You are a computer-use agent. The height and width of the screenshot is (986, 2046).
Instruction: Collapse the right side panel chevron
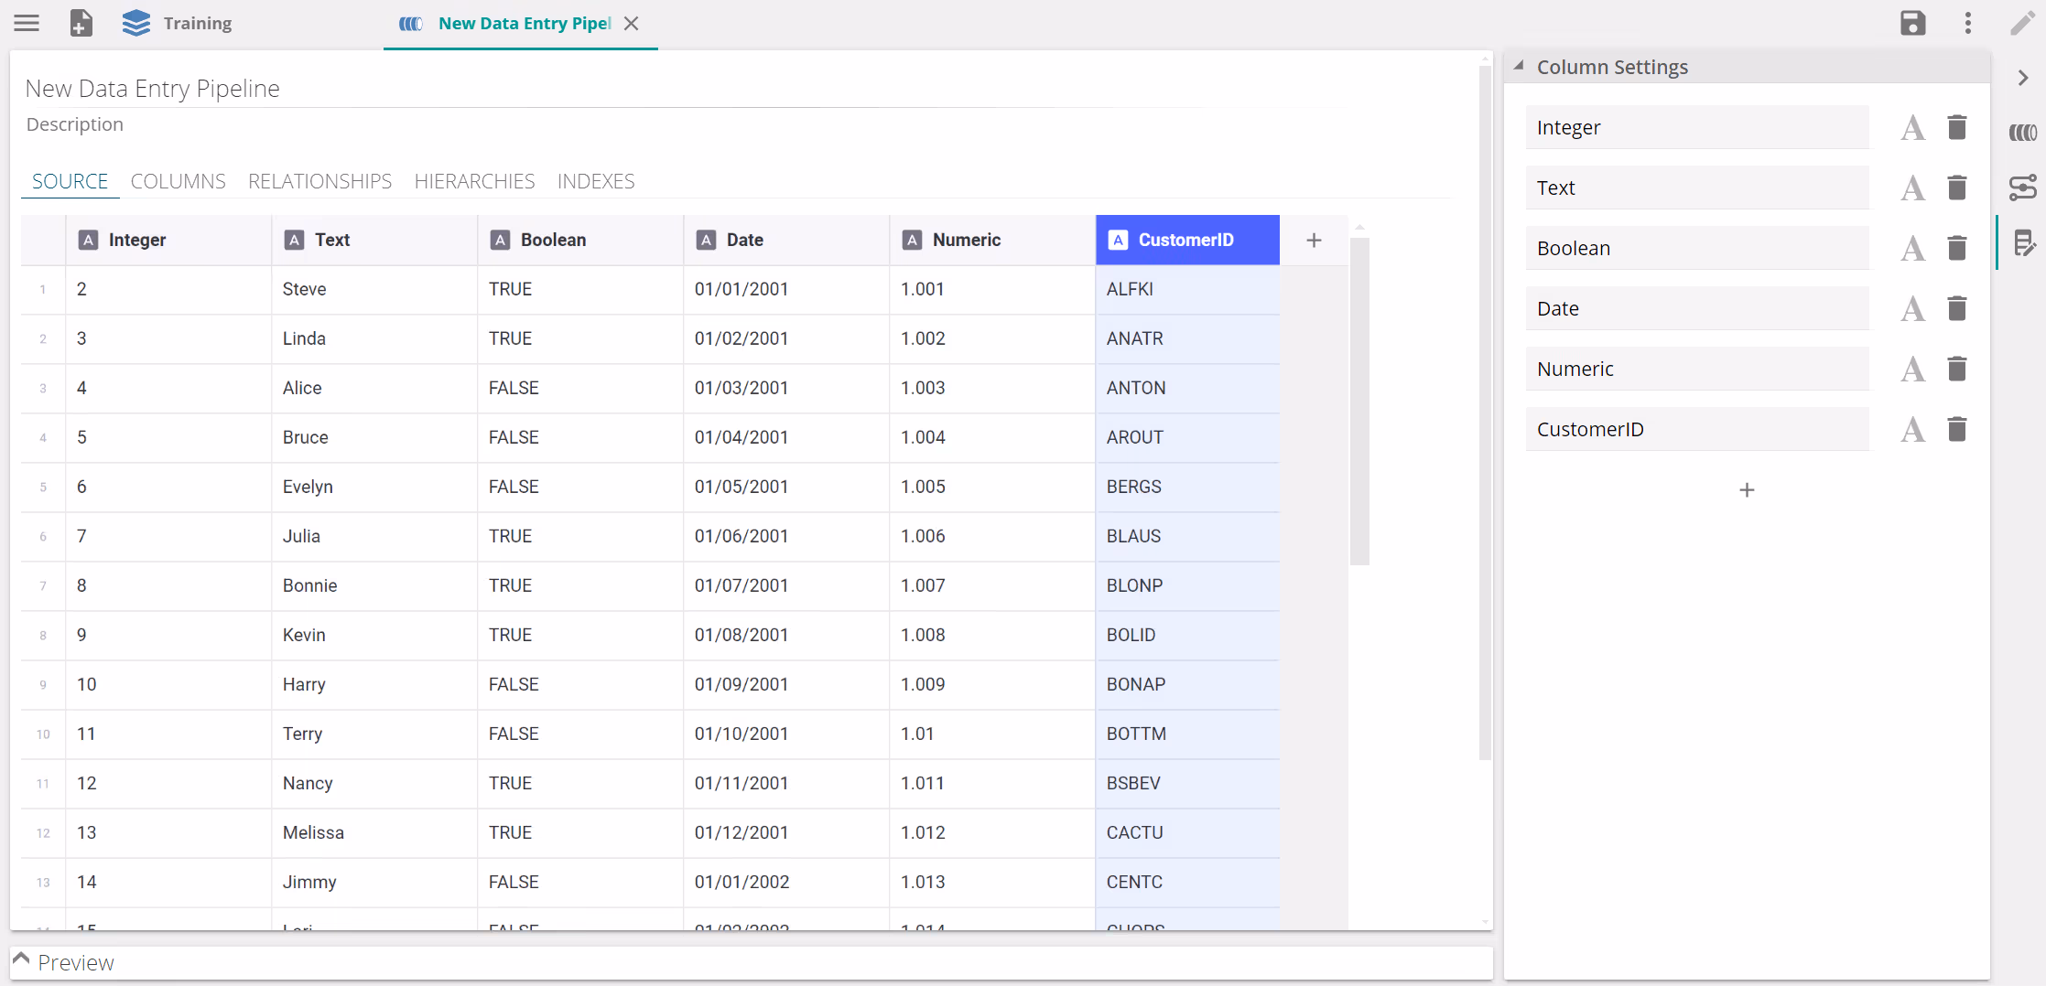2022,79
